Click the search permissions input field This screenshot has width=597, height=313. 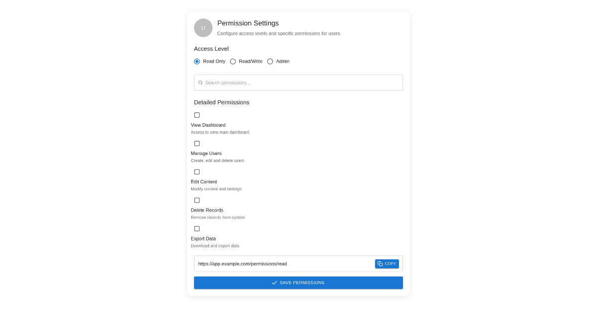(x=298, y=82)
